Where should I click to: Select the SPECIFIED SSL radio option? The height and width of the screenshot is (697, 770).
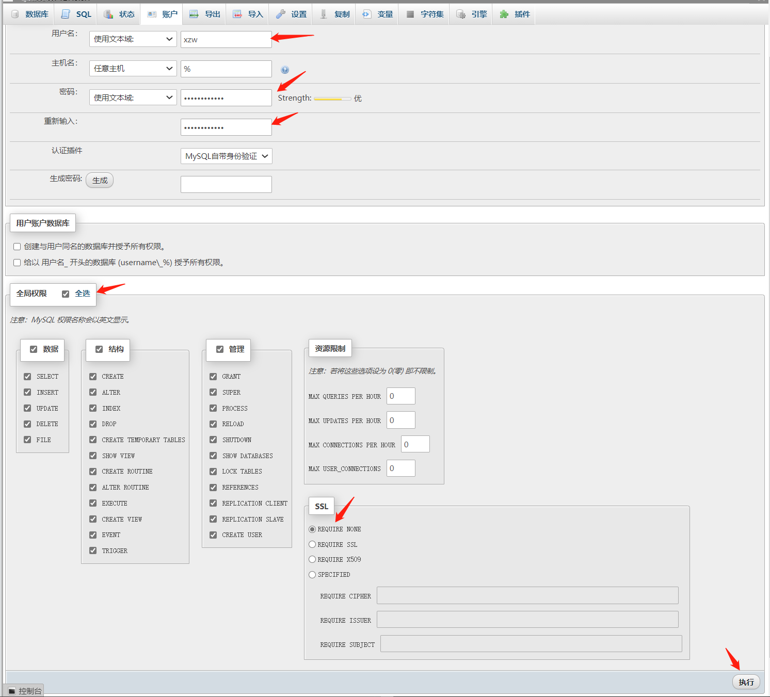[312, 575]
